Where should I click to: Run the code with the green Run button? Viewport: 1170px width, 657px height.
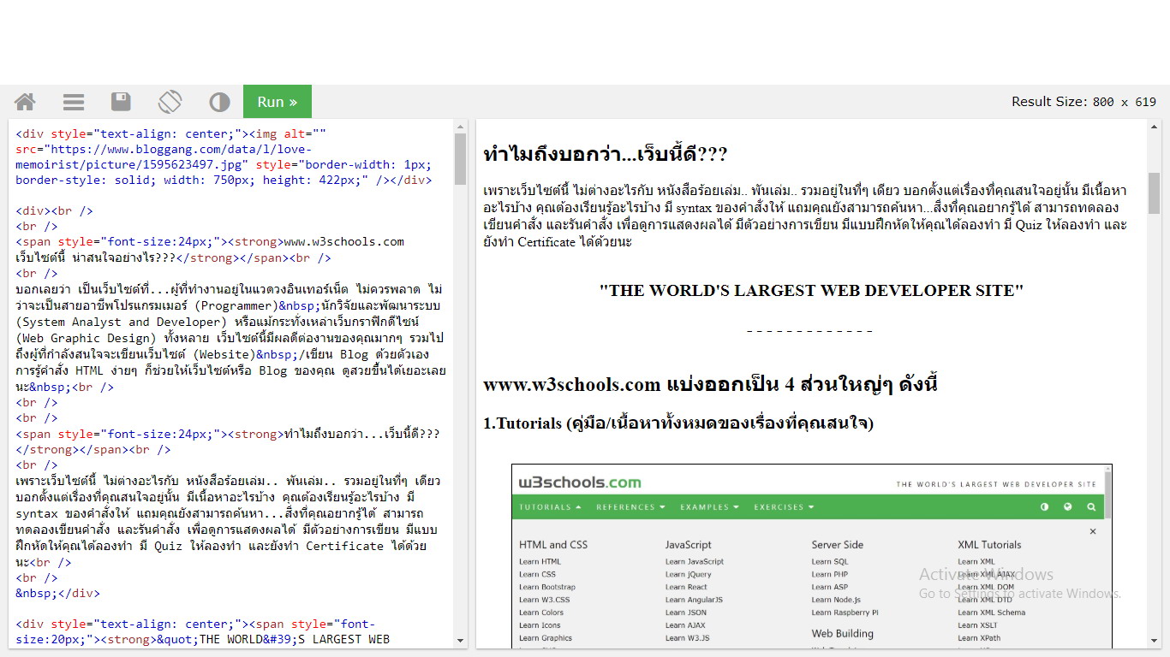point(278,102)
